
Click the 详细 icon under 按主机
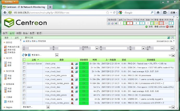(x=5, y=63)
